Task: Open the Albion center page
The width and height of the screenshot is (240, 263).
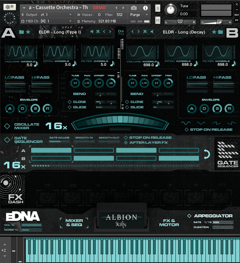Action: (122, 220)
